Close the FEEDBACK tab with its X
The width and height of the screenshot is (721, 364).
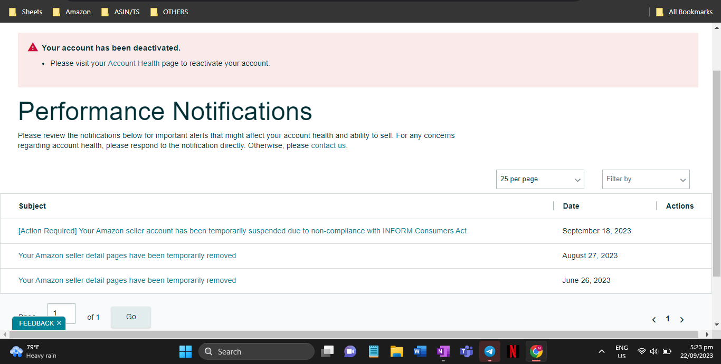[59, 323]
